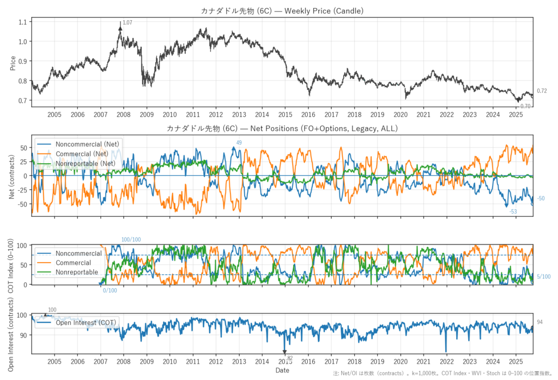
Task: Click the Weekly Price (Candle) chart title
Action: [x=282, y=10]
